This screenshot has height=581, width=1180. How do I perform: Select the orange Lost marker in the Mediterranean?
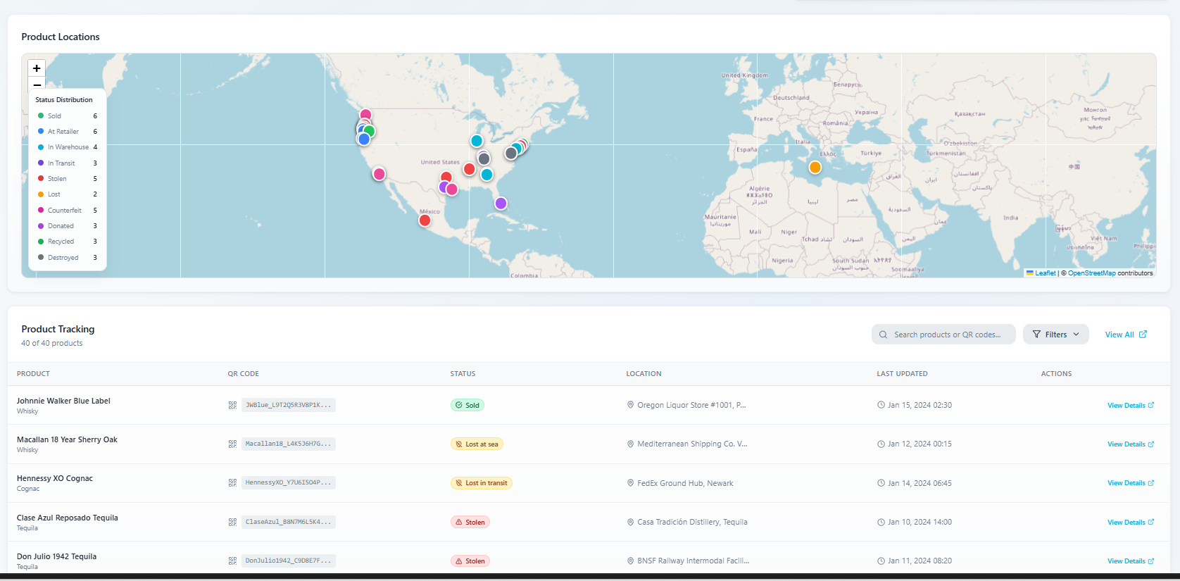(815, 168)
